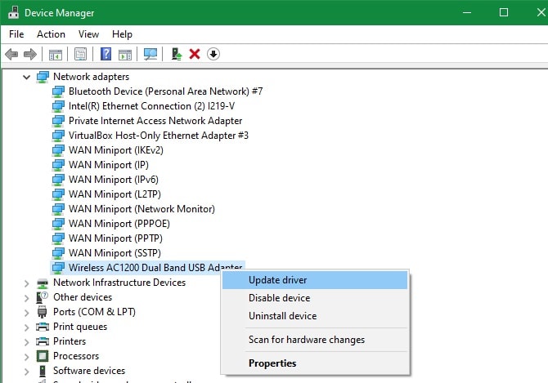Screen dimensions: 548x383
Task: Minimize the Device Manager window
Action: (x=467, y=12)
